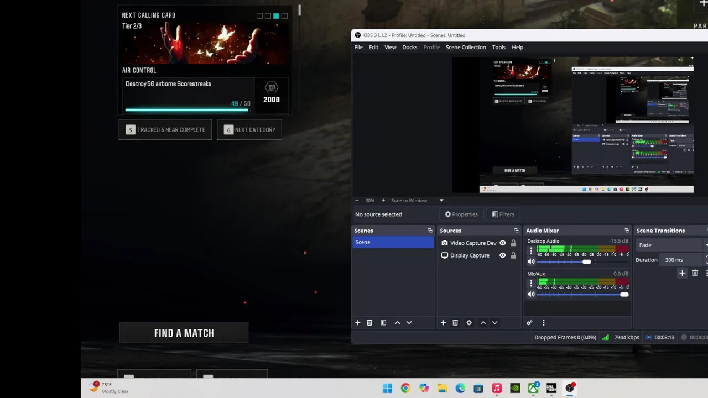Viewport: 708px width, 398px height.
Task: Move scene down arrow in Scenes dock
Action: (409, 323)
